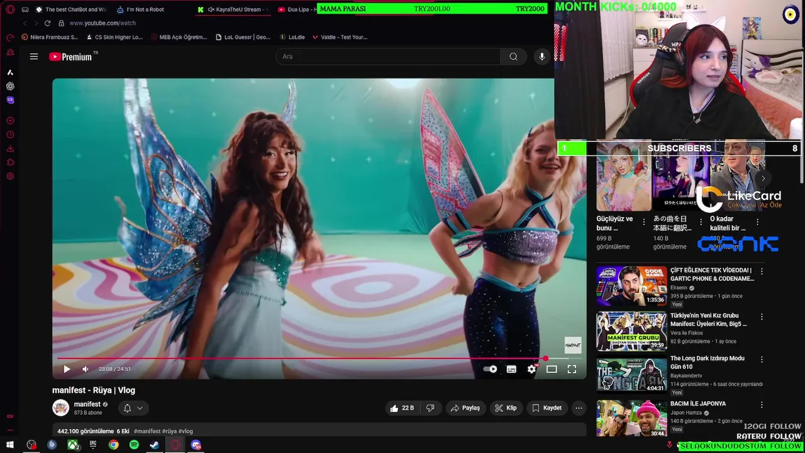Open LoL Guessr bookmark
Image resolution: width=805 pixels, height=453 pixels.
243,37
